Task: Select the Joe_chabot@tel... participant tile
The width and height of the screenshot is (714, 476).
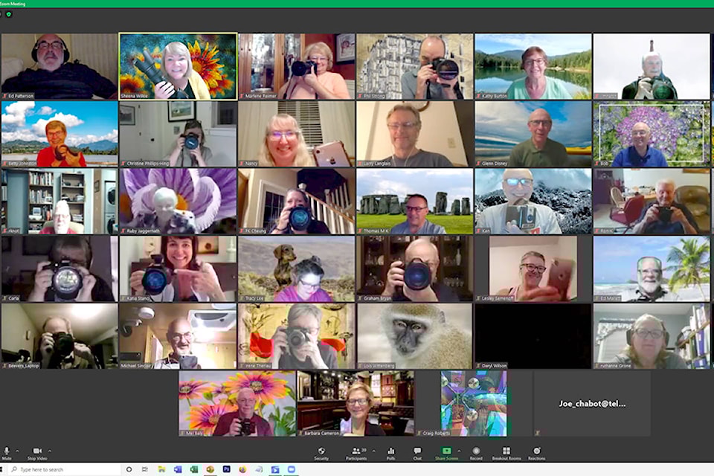Action: (x=593, y=404)
